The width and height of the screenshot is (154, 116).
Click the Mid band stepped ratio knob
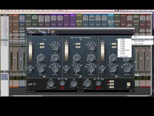91,48
